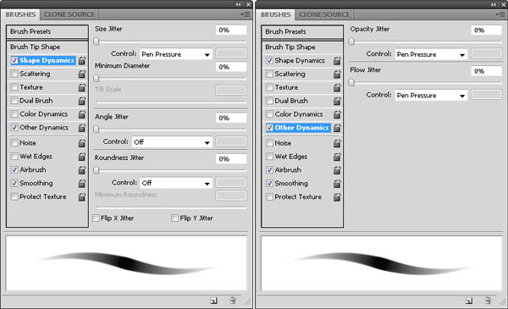508x309 pixels.
Task: Click Flow Jitter slider handle
Action: coord(351,83)
